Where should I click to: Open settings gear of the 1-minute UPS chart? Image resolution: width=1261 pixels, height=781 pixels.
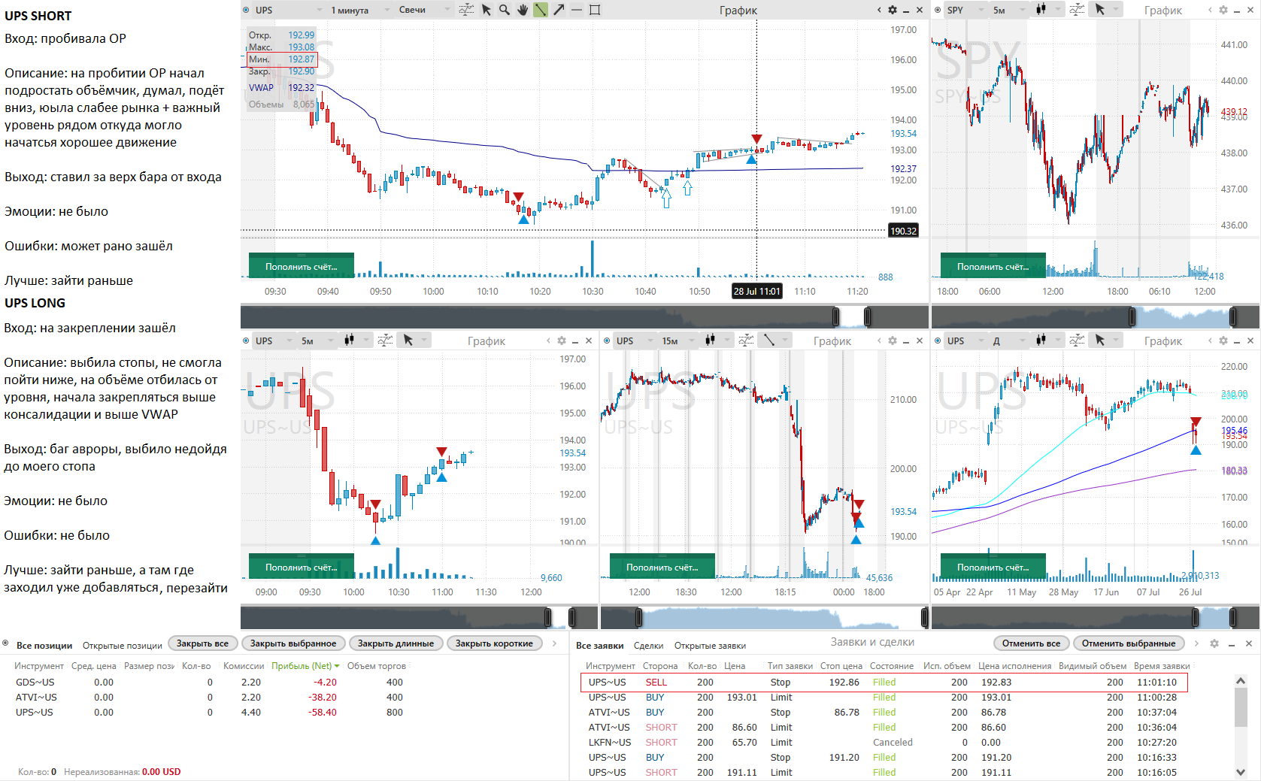(893, 10)
